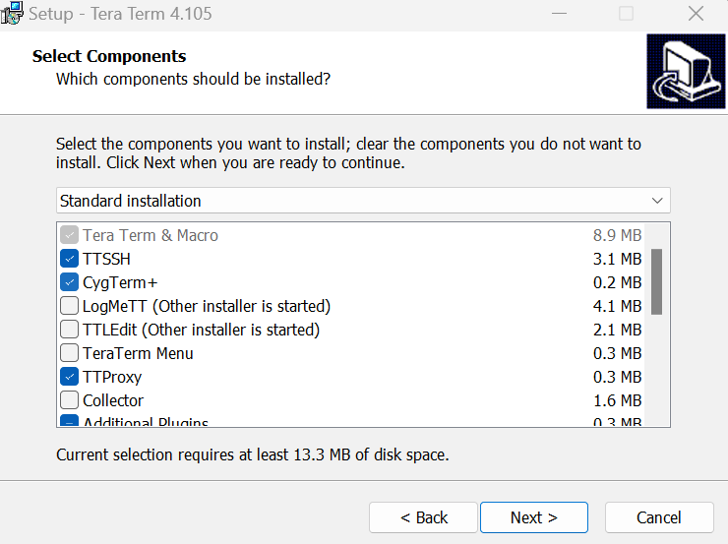
Task: Close the setup window
Action: [x=696, y=14]
